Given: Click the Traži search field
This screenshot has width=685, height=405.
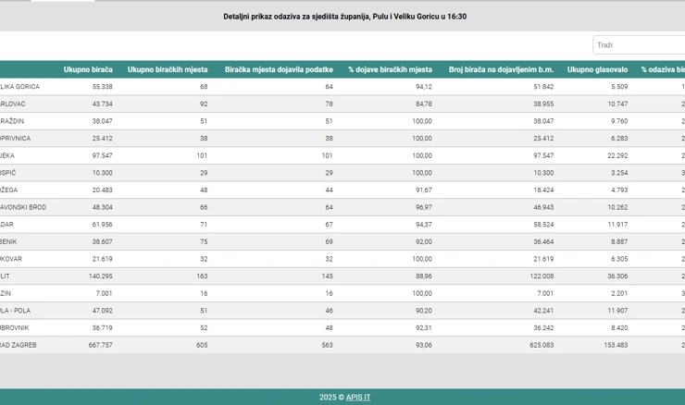Looking at the screenshot, I should point(639,45).
